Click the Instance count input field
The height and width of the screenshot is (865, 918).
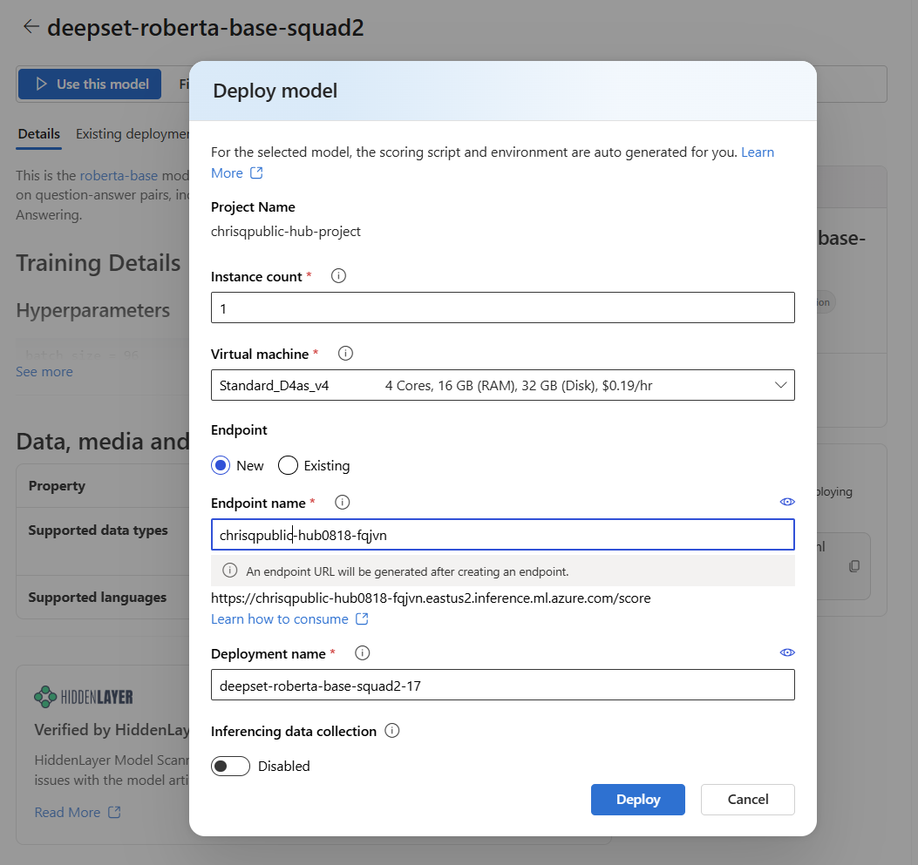502,308
